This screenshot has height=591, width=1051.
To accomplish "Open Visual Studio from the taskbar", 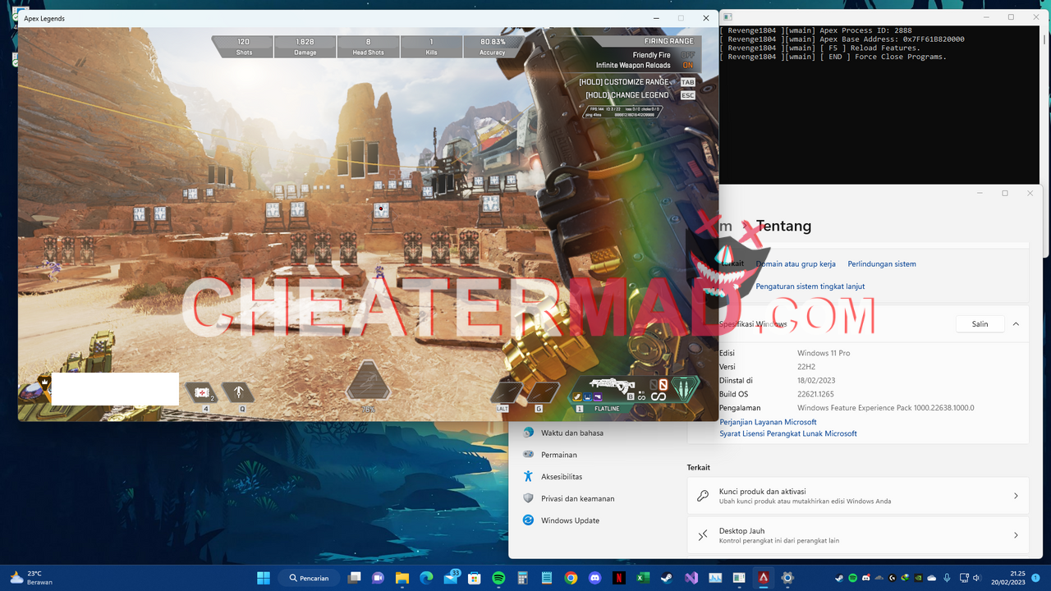I will click(691, 578).
